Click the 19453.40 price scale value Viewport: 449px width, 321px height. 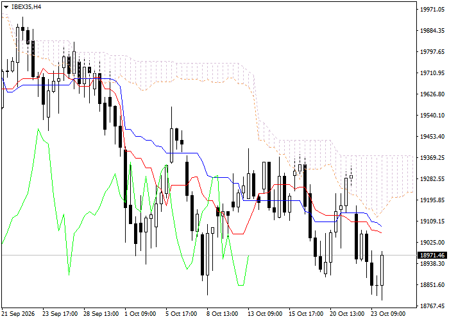click(432, 136)
